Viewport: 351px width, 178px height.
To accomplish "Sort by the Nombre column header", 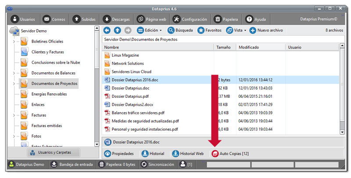I will 158,47.
